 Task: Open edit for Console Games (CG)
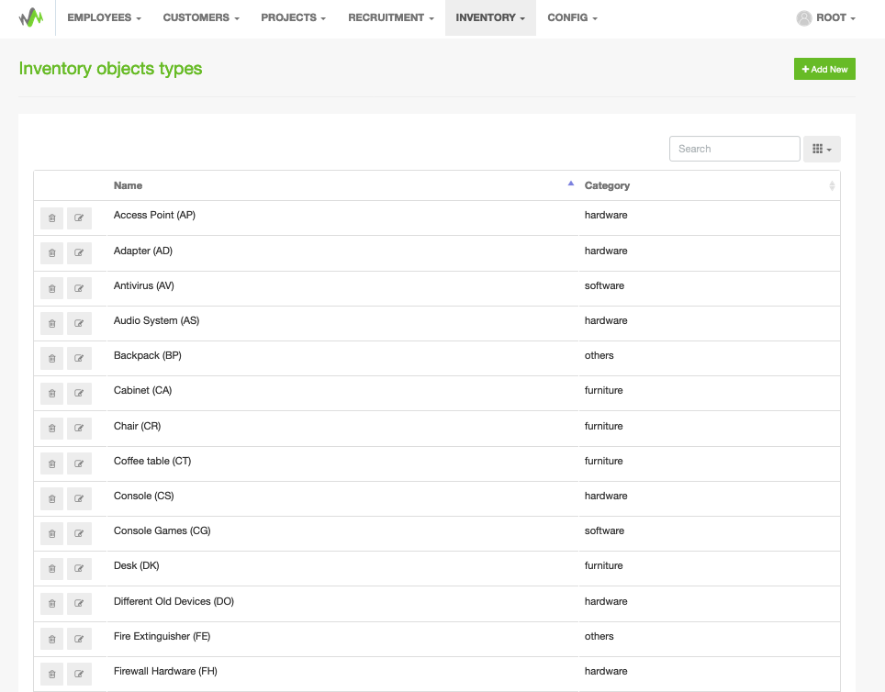coord(79,533)
